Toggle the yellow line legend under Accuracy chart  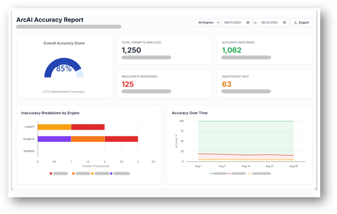249,174
